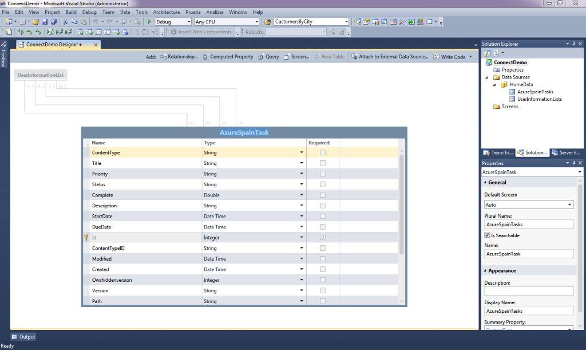Toggle Required checkbox for Title
This screenshot has width=586, height=350.
(323, 163)
